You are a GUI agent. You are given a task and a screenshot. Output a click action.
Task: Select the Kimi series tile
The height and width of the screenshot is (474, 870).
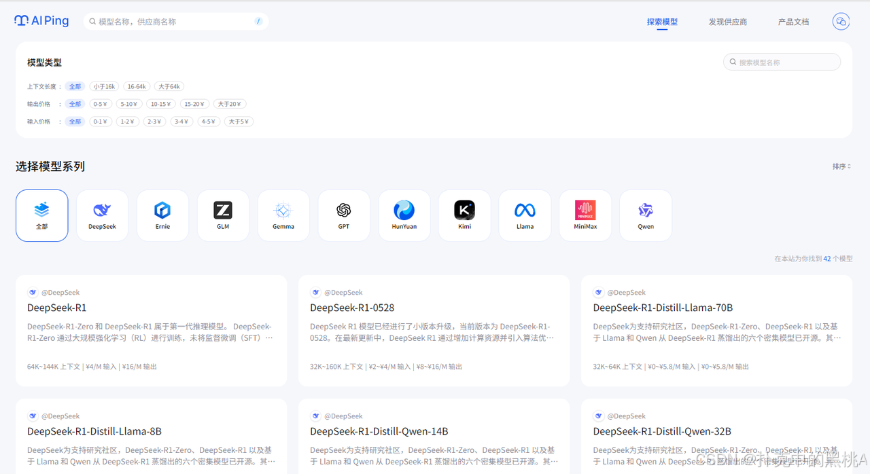pos(464,215)
